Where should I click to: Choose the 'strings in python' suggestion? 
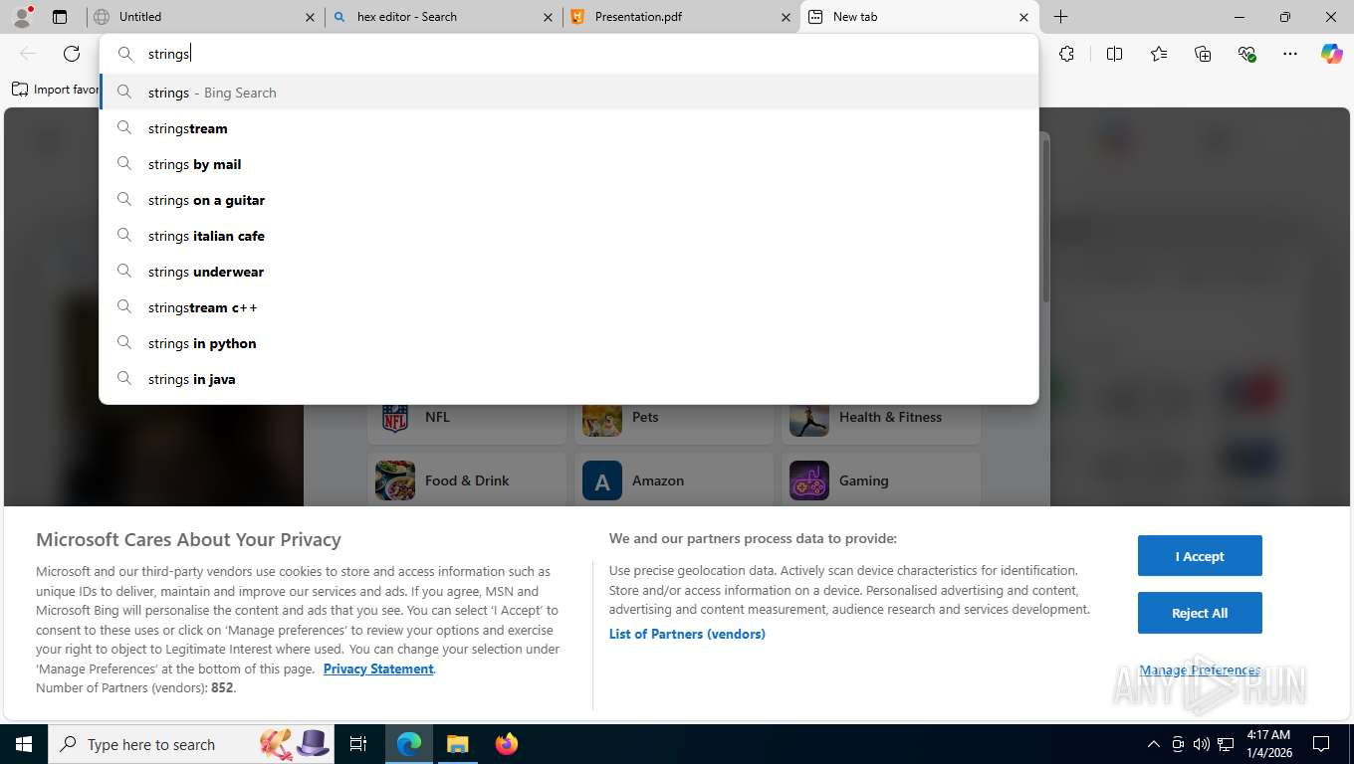click(568, 343)
